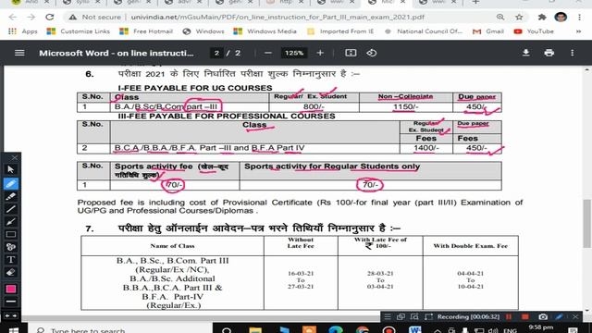Close the recording control bar
Viewport: 592px width, 333px height.
(x=575, y=316)
